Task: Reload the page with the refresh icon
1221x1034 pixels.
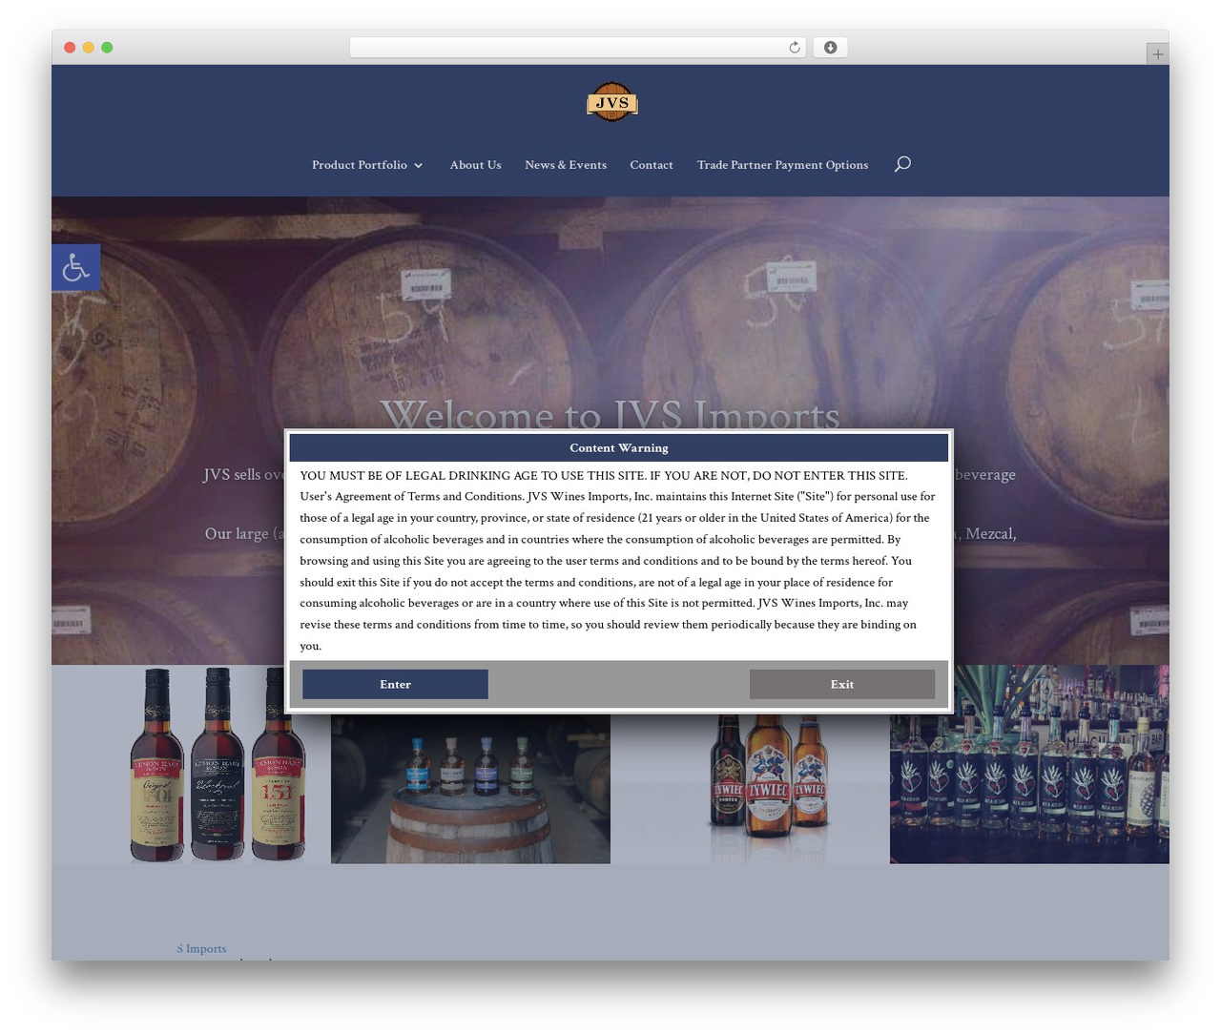Action: coord(794,48)
